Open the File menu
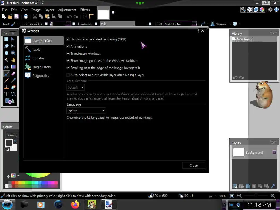Image resolution: width=280 pixels, height=210 pixels. pyautogui.click(x=4, y=10)
